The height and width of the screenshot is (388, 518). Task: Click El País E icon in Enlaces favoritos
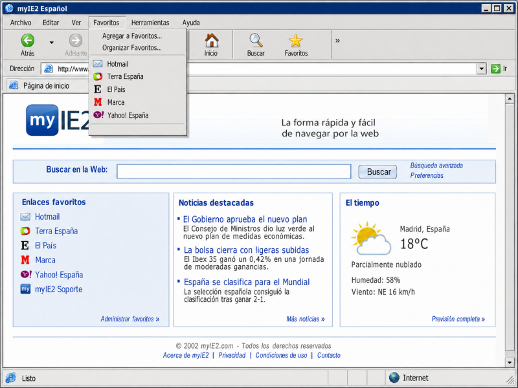(x=25, y=246)
